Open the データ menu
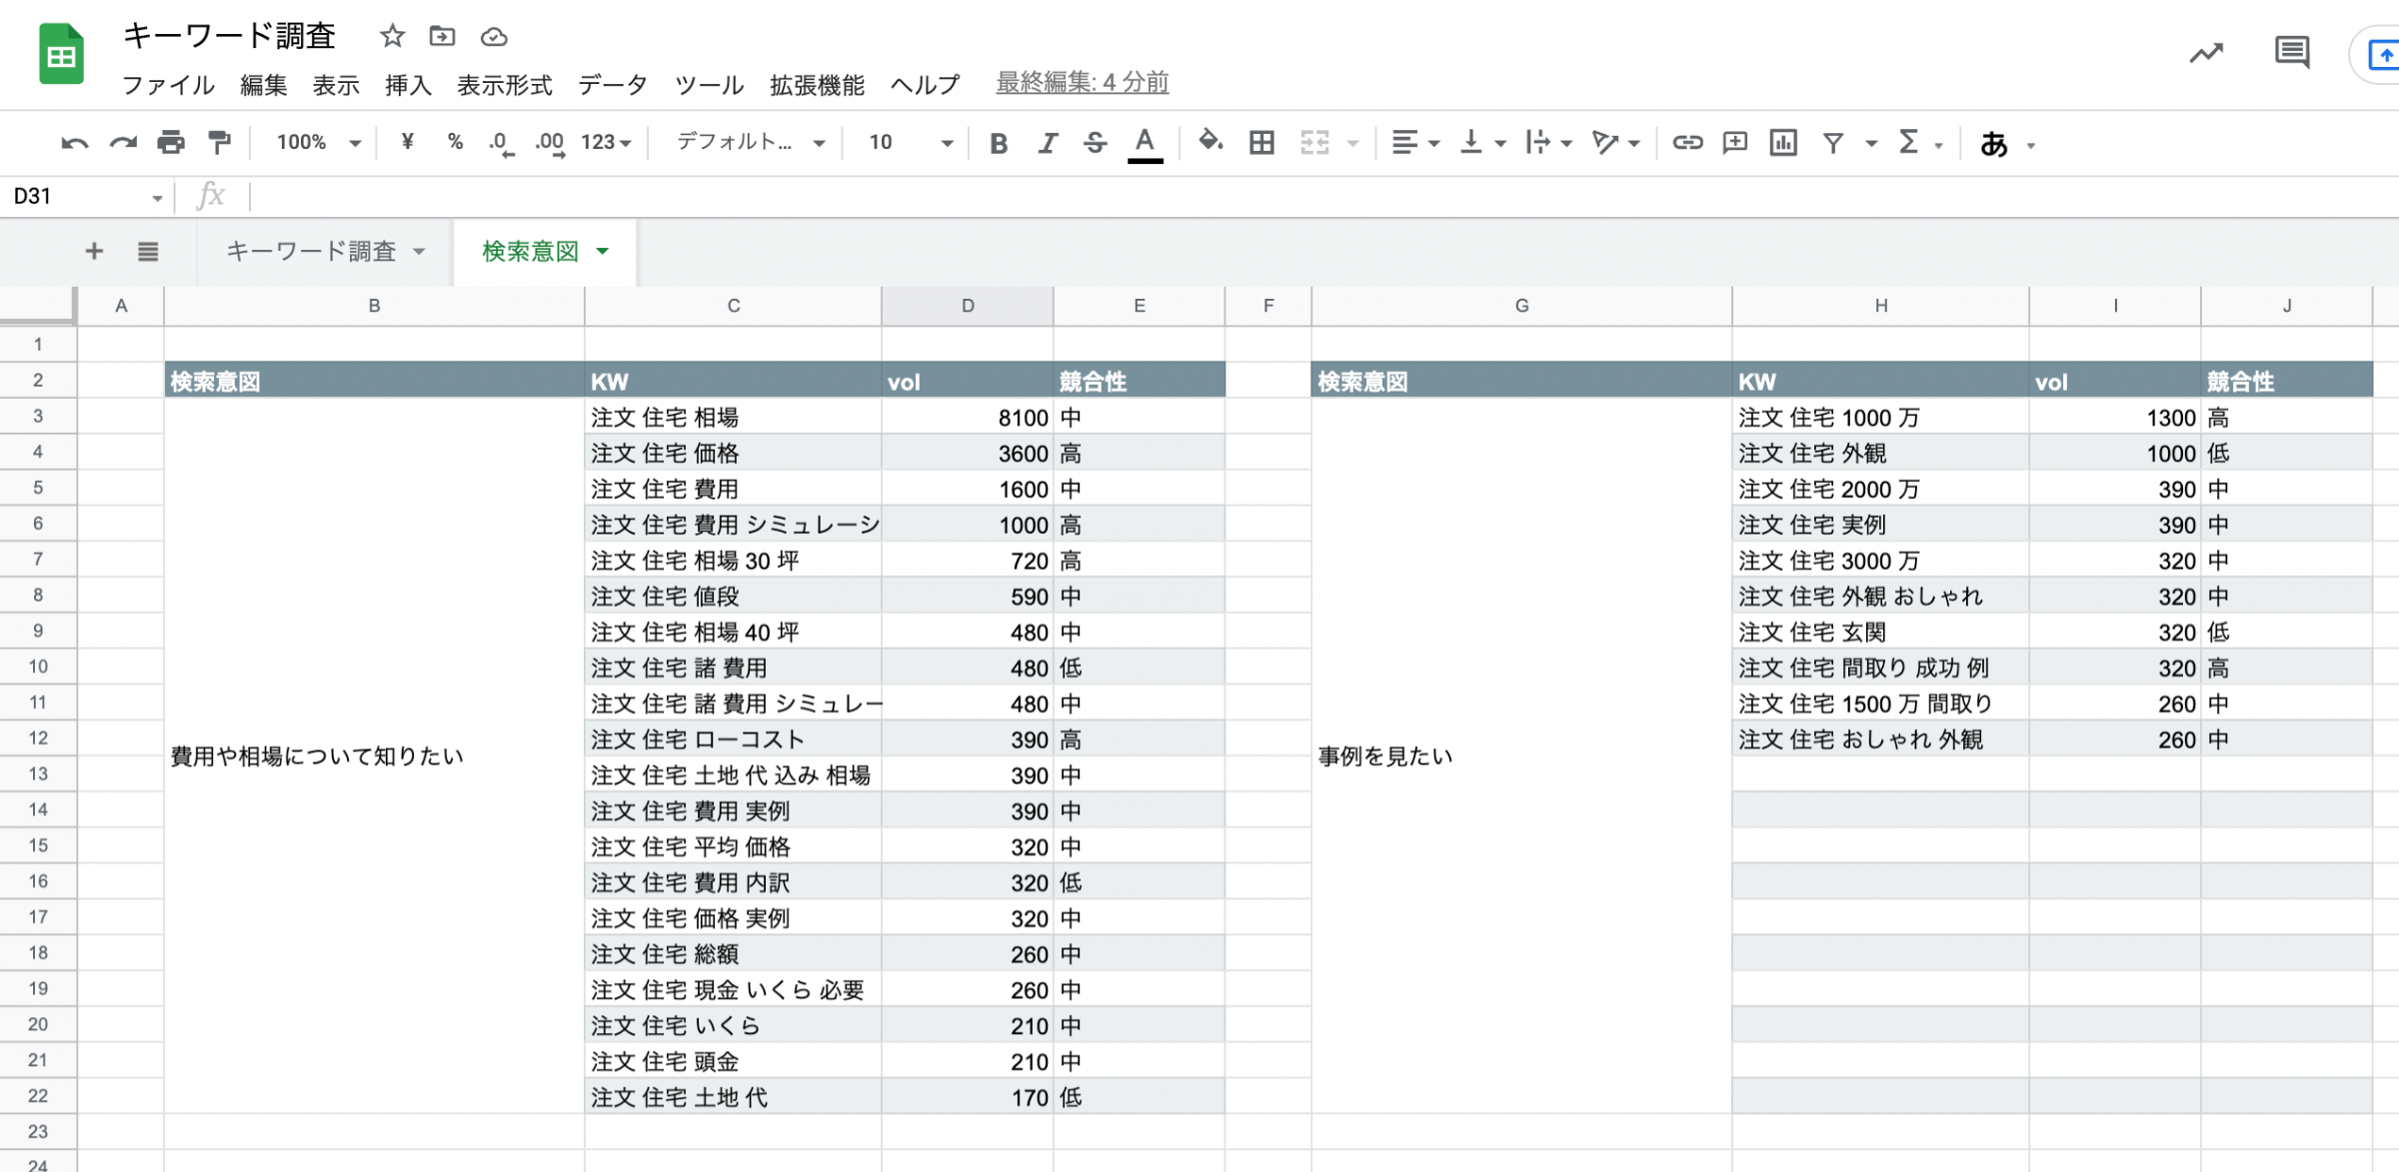2399x1172 pixels. (x=613, y=85)
